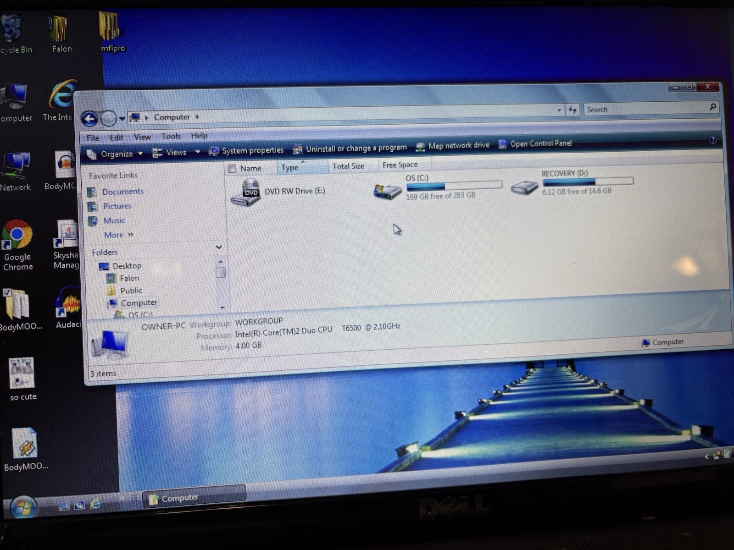
Task: Open the Views dropdown arrow
Action: tap(198, 152)
